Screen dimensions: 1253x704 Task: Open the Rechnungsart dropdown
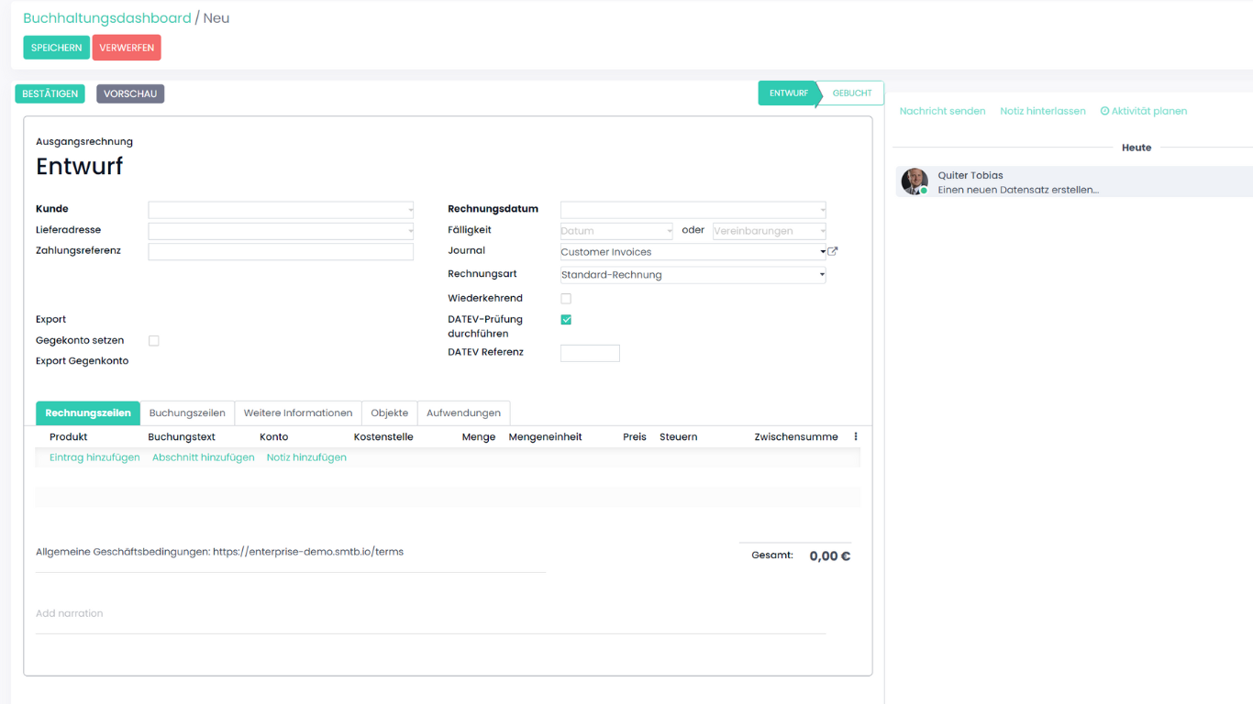[693, 275]
